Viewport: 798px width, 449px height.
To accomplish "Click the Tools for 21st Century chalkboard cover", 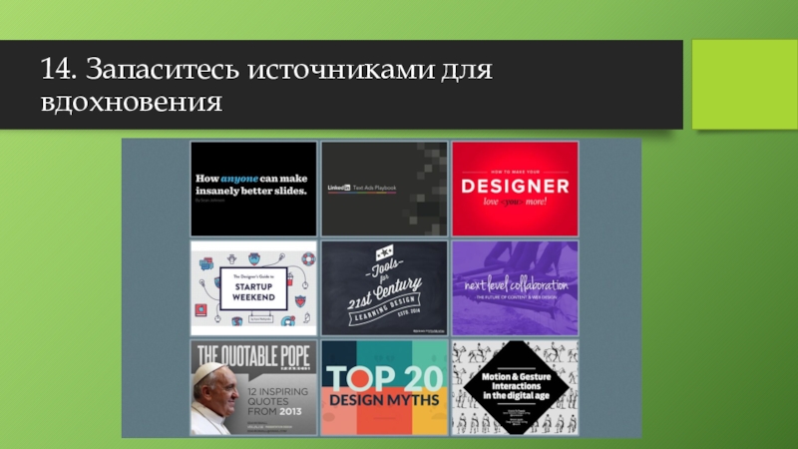I will [x=384, y=288].
